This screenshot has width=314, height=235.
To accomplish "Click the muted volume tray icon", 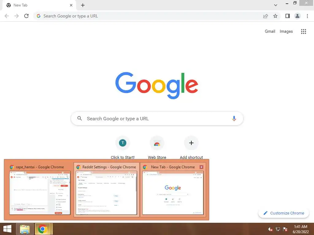I will coord(270,229).
